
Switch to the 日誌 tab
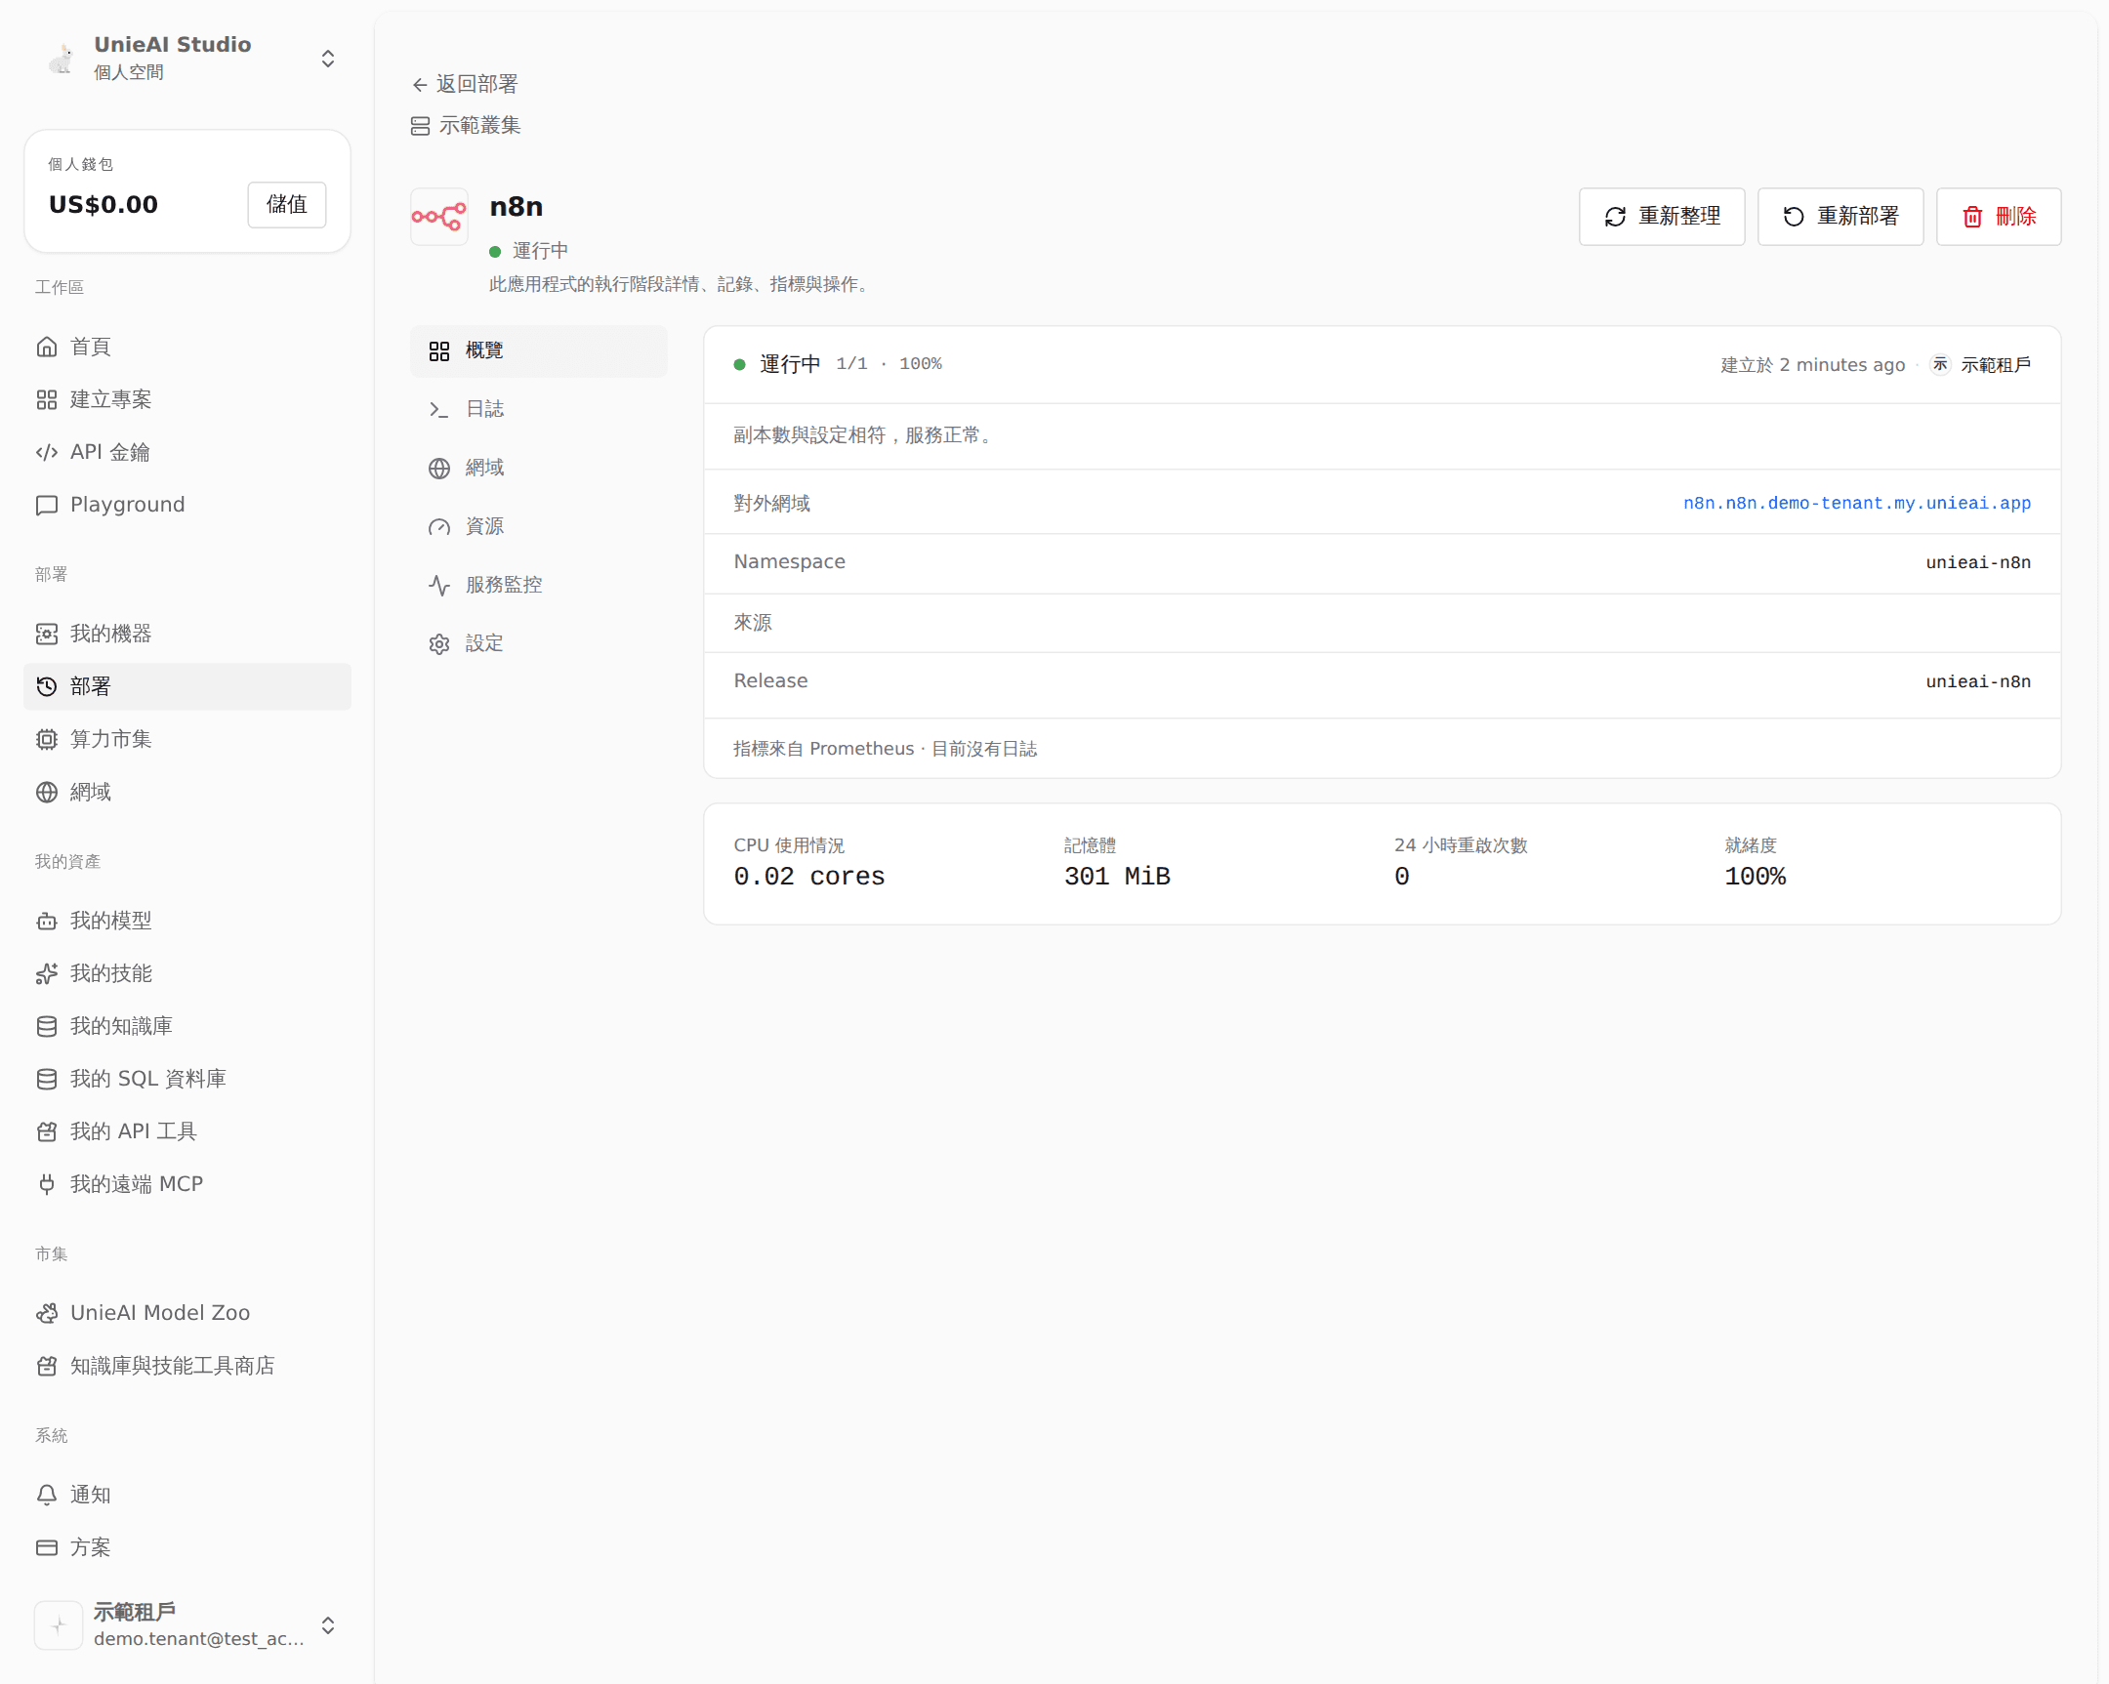(539, 410)
